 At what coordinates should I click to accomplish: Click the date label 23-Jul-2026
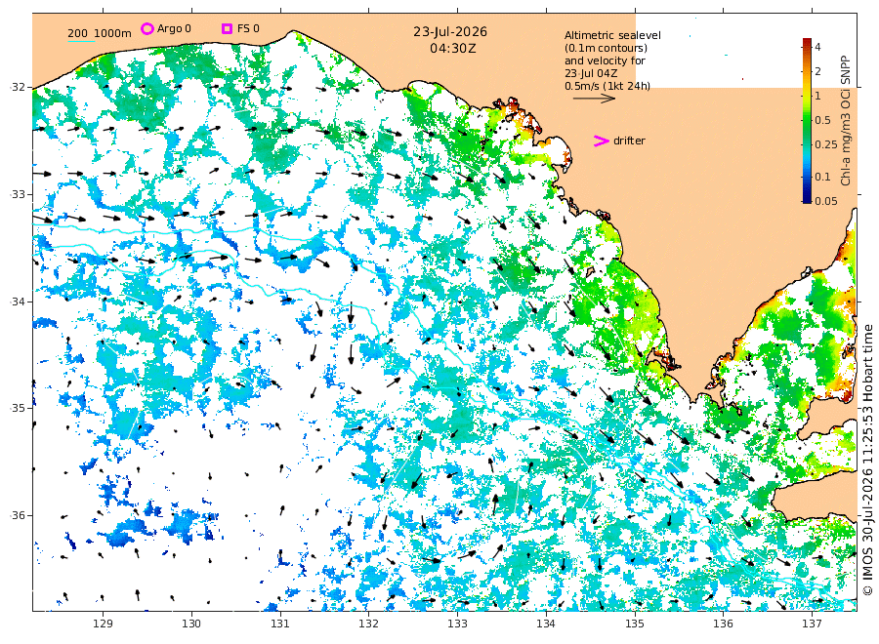[x=450, y=32]
